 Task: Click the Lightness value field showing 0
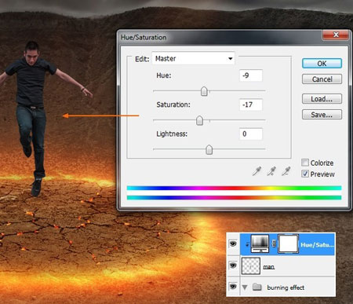251,134
